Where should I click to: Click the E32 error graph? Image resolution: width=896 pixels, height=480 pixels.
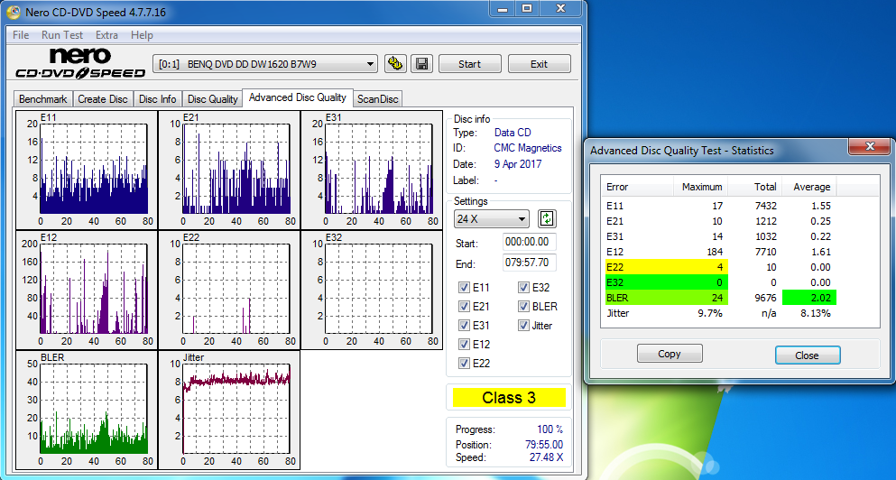[372, 290]
